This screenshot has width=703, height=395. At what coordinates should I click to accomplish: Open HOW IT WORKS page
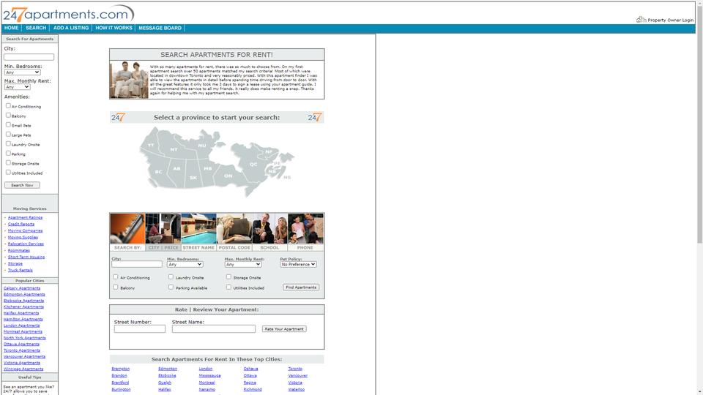coord(114,28)
